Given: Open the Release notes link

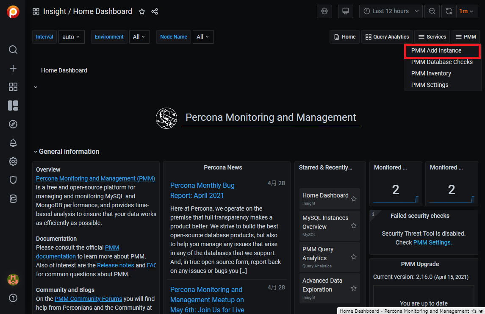Looking at the screenshot, I should 115,265.
